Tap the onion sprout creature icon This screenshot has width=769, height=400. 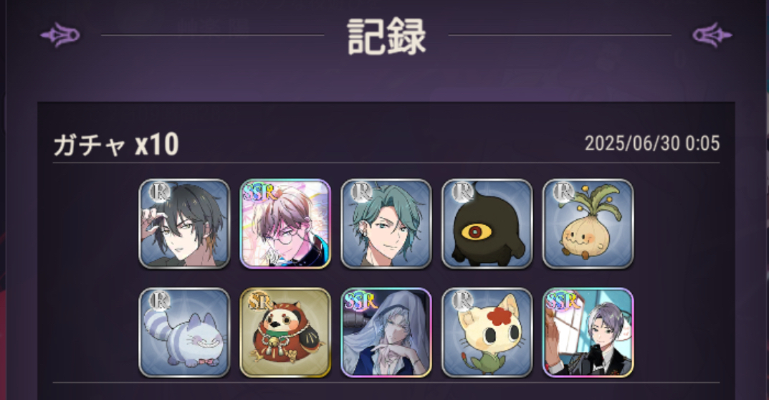pos(588,224)
